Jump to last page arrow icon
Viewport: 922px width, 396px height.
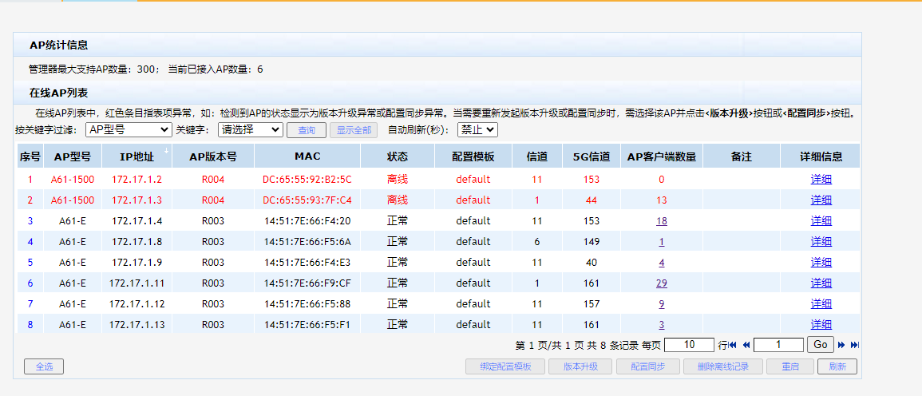click(x=854, y=345)
